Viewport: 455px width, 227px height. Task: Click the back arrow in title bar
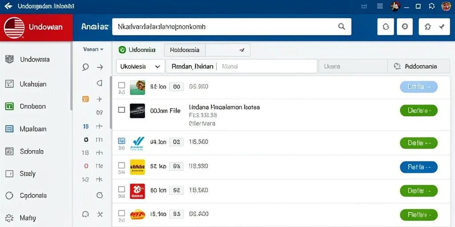tap(8, 6)
